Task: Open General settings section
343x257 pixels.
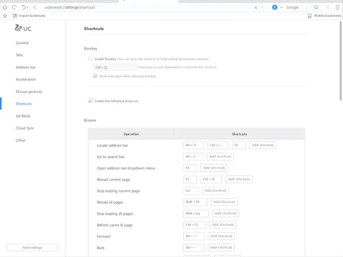Action: [22, 43]
